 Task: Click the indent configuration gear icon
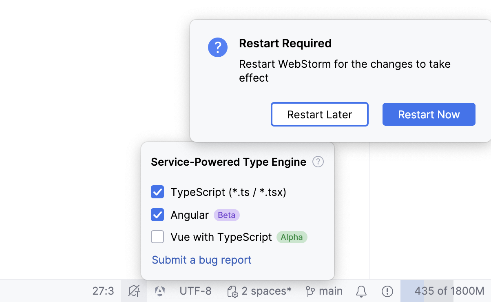(232, 291)
